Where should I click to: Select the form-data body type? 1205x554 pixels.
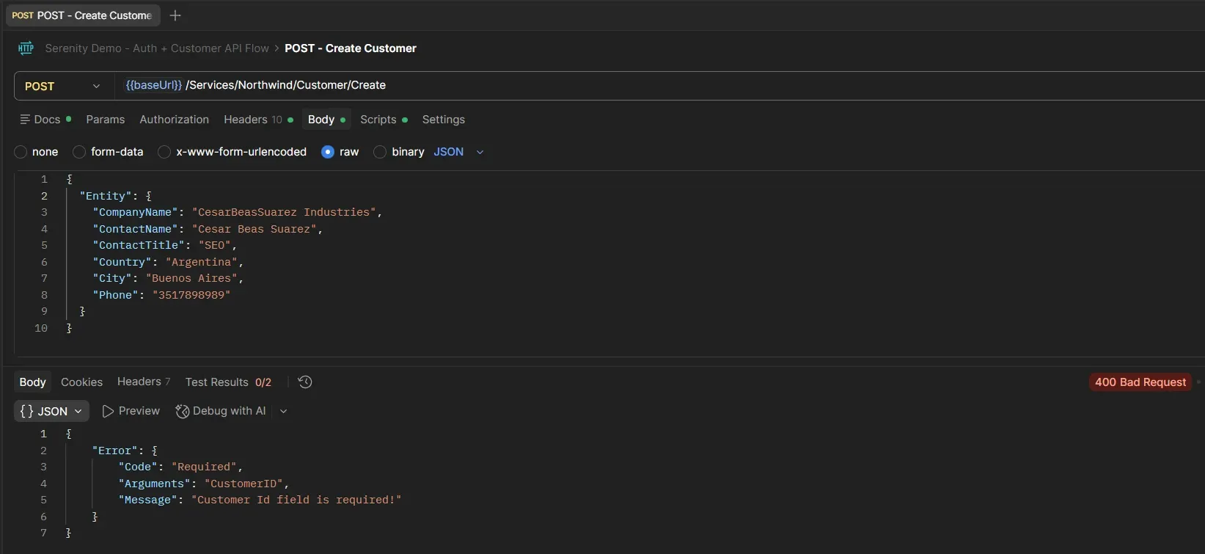(79, 152)
